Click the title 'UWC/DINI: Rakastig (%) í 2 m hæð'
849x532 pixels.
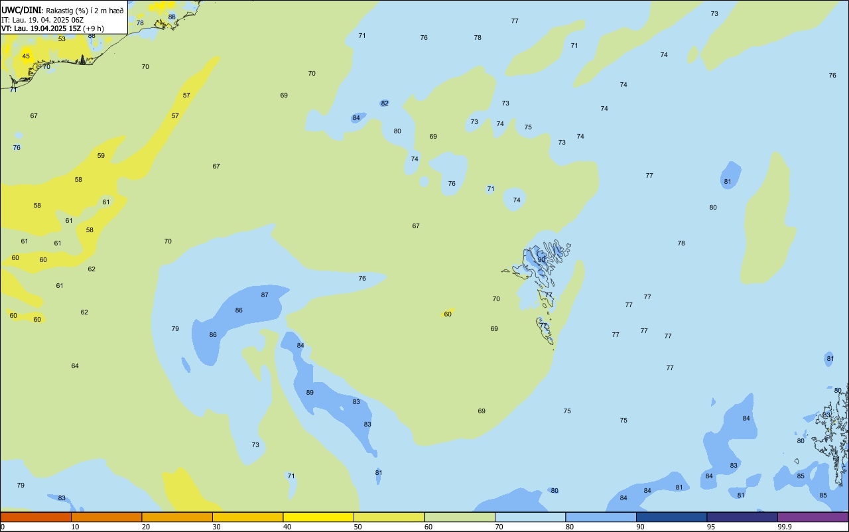[62, 10]
